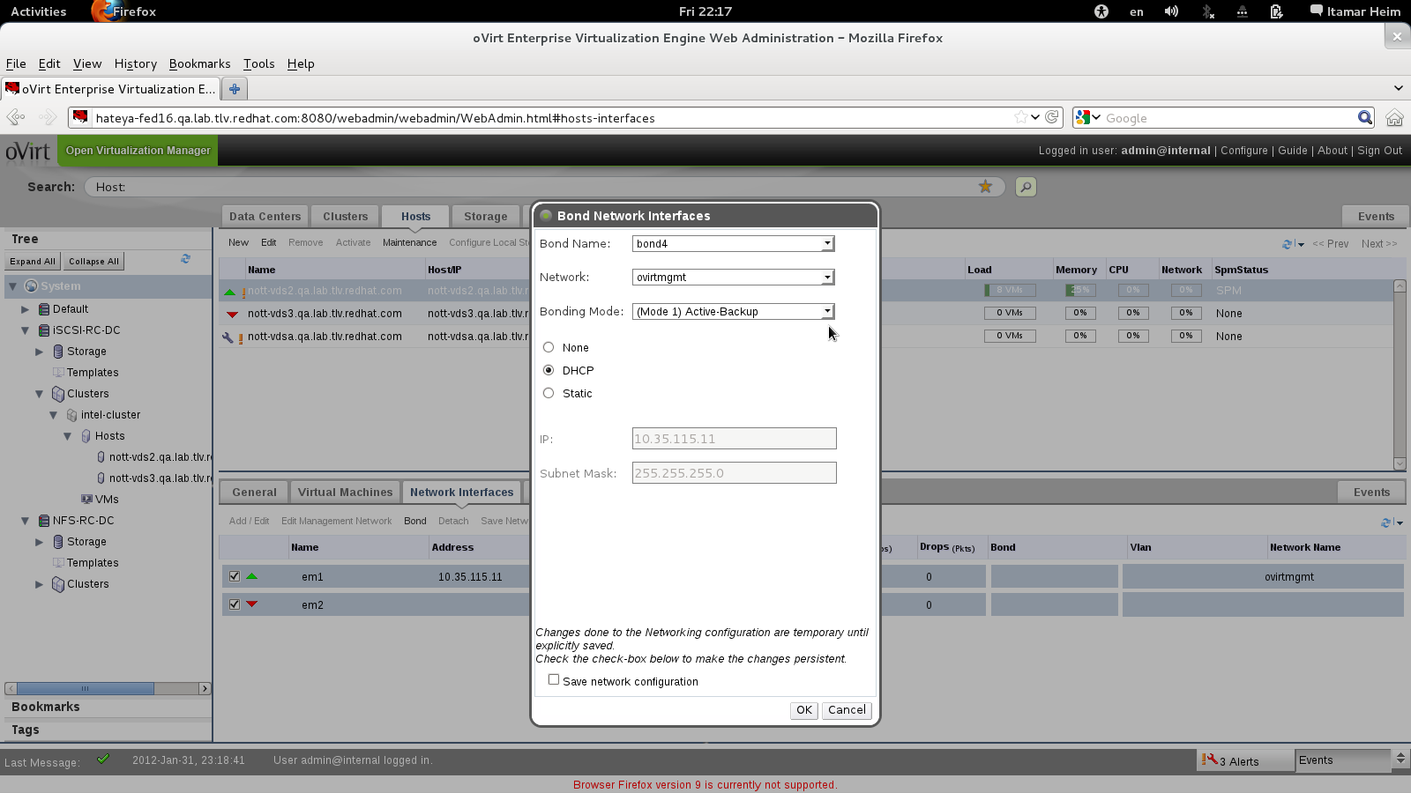
Task: Click the Google search magnifier icon
Action: pyautogui.click(x=1365, y=117)
